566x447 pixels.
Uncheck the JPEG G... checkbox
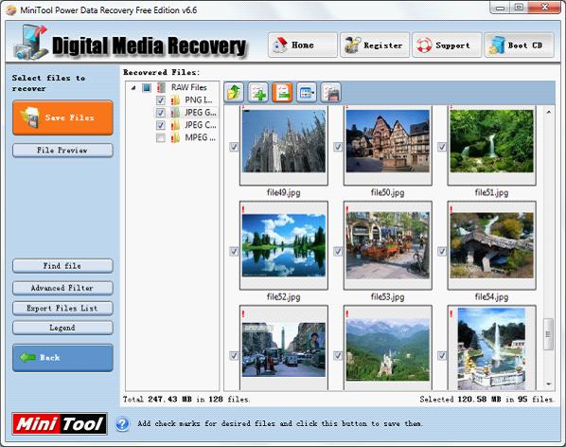(160, 113)
